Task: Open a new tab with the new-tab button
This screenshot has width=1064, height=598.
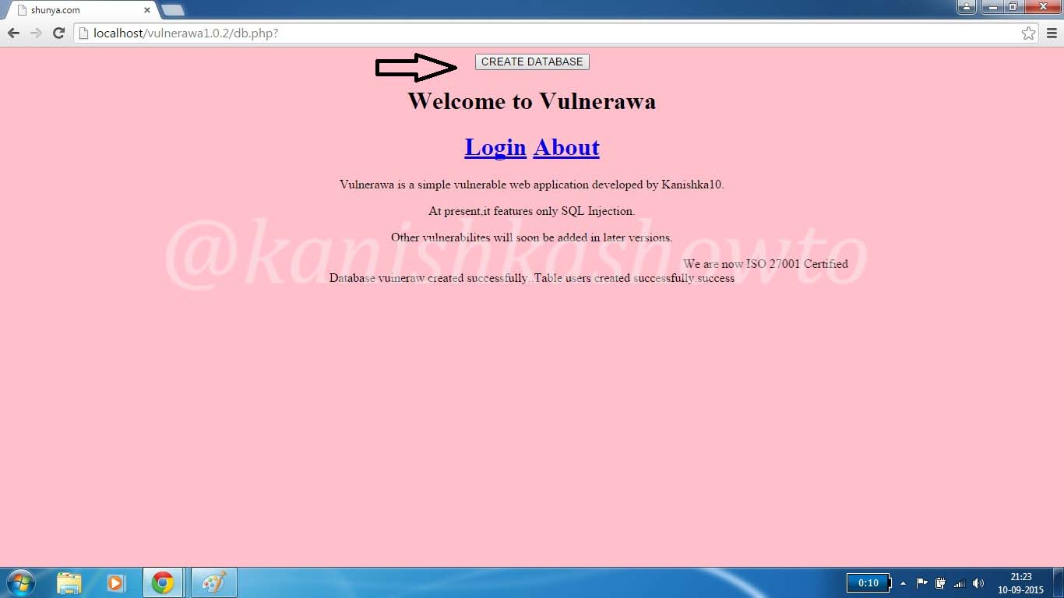Action: point(172,10)
